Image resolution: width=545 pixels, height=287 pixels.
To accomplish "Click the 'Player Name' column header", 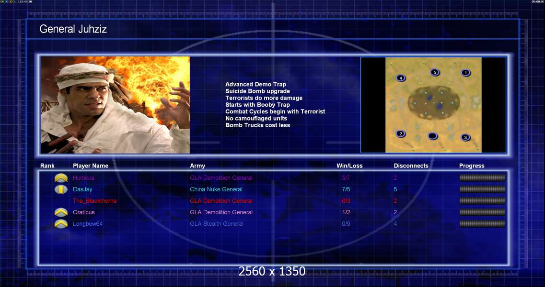I will click(91, 166).
